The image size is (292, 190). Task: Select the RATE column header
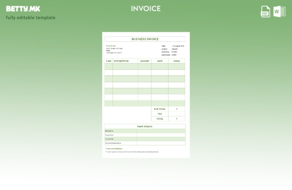point(160,61)
